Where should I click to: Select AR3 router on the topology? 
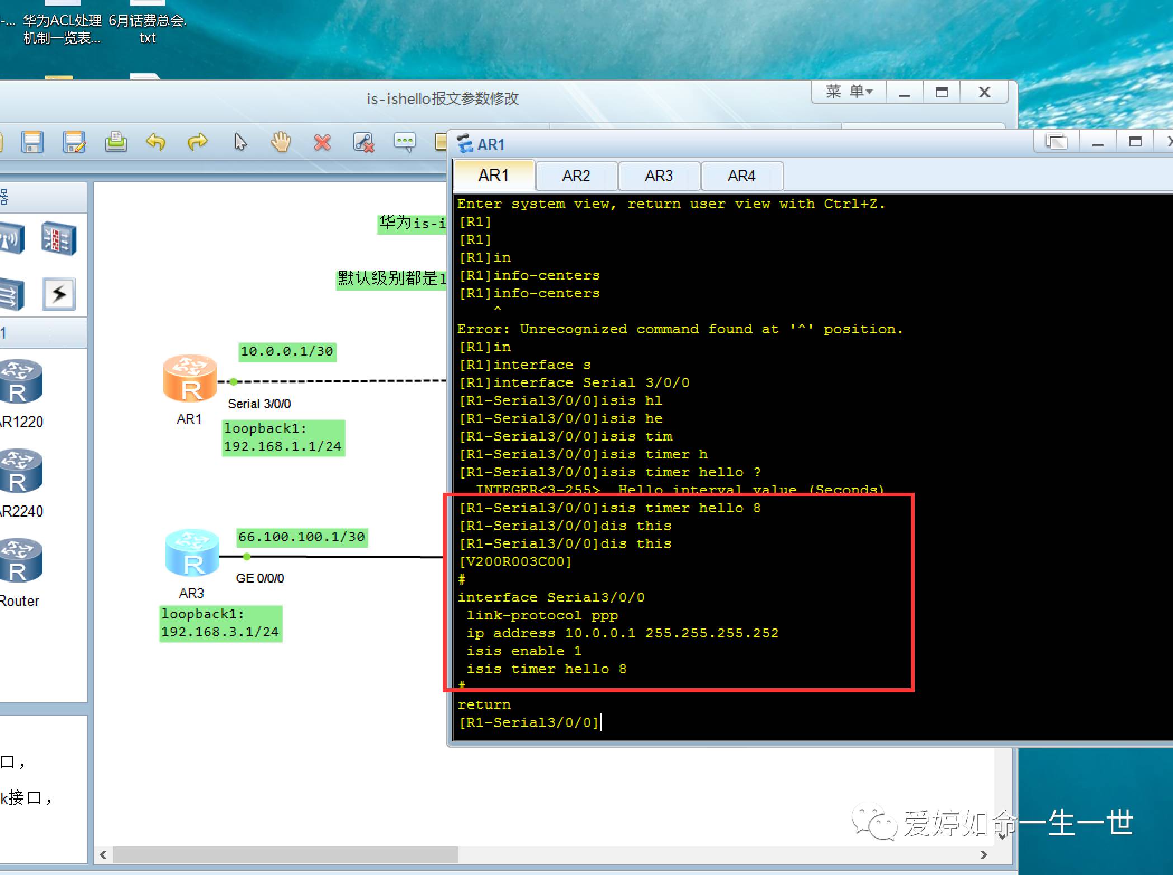click(x=192, y=553)
